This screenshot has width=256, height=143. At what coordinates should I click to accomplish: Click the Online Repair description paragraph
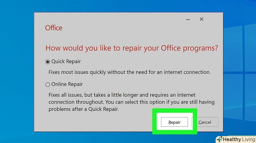point(131,102)
